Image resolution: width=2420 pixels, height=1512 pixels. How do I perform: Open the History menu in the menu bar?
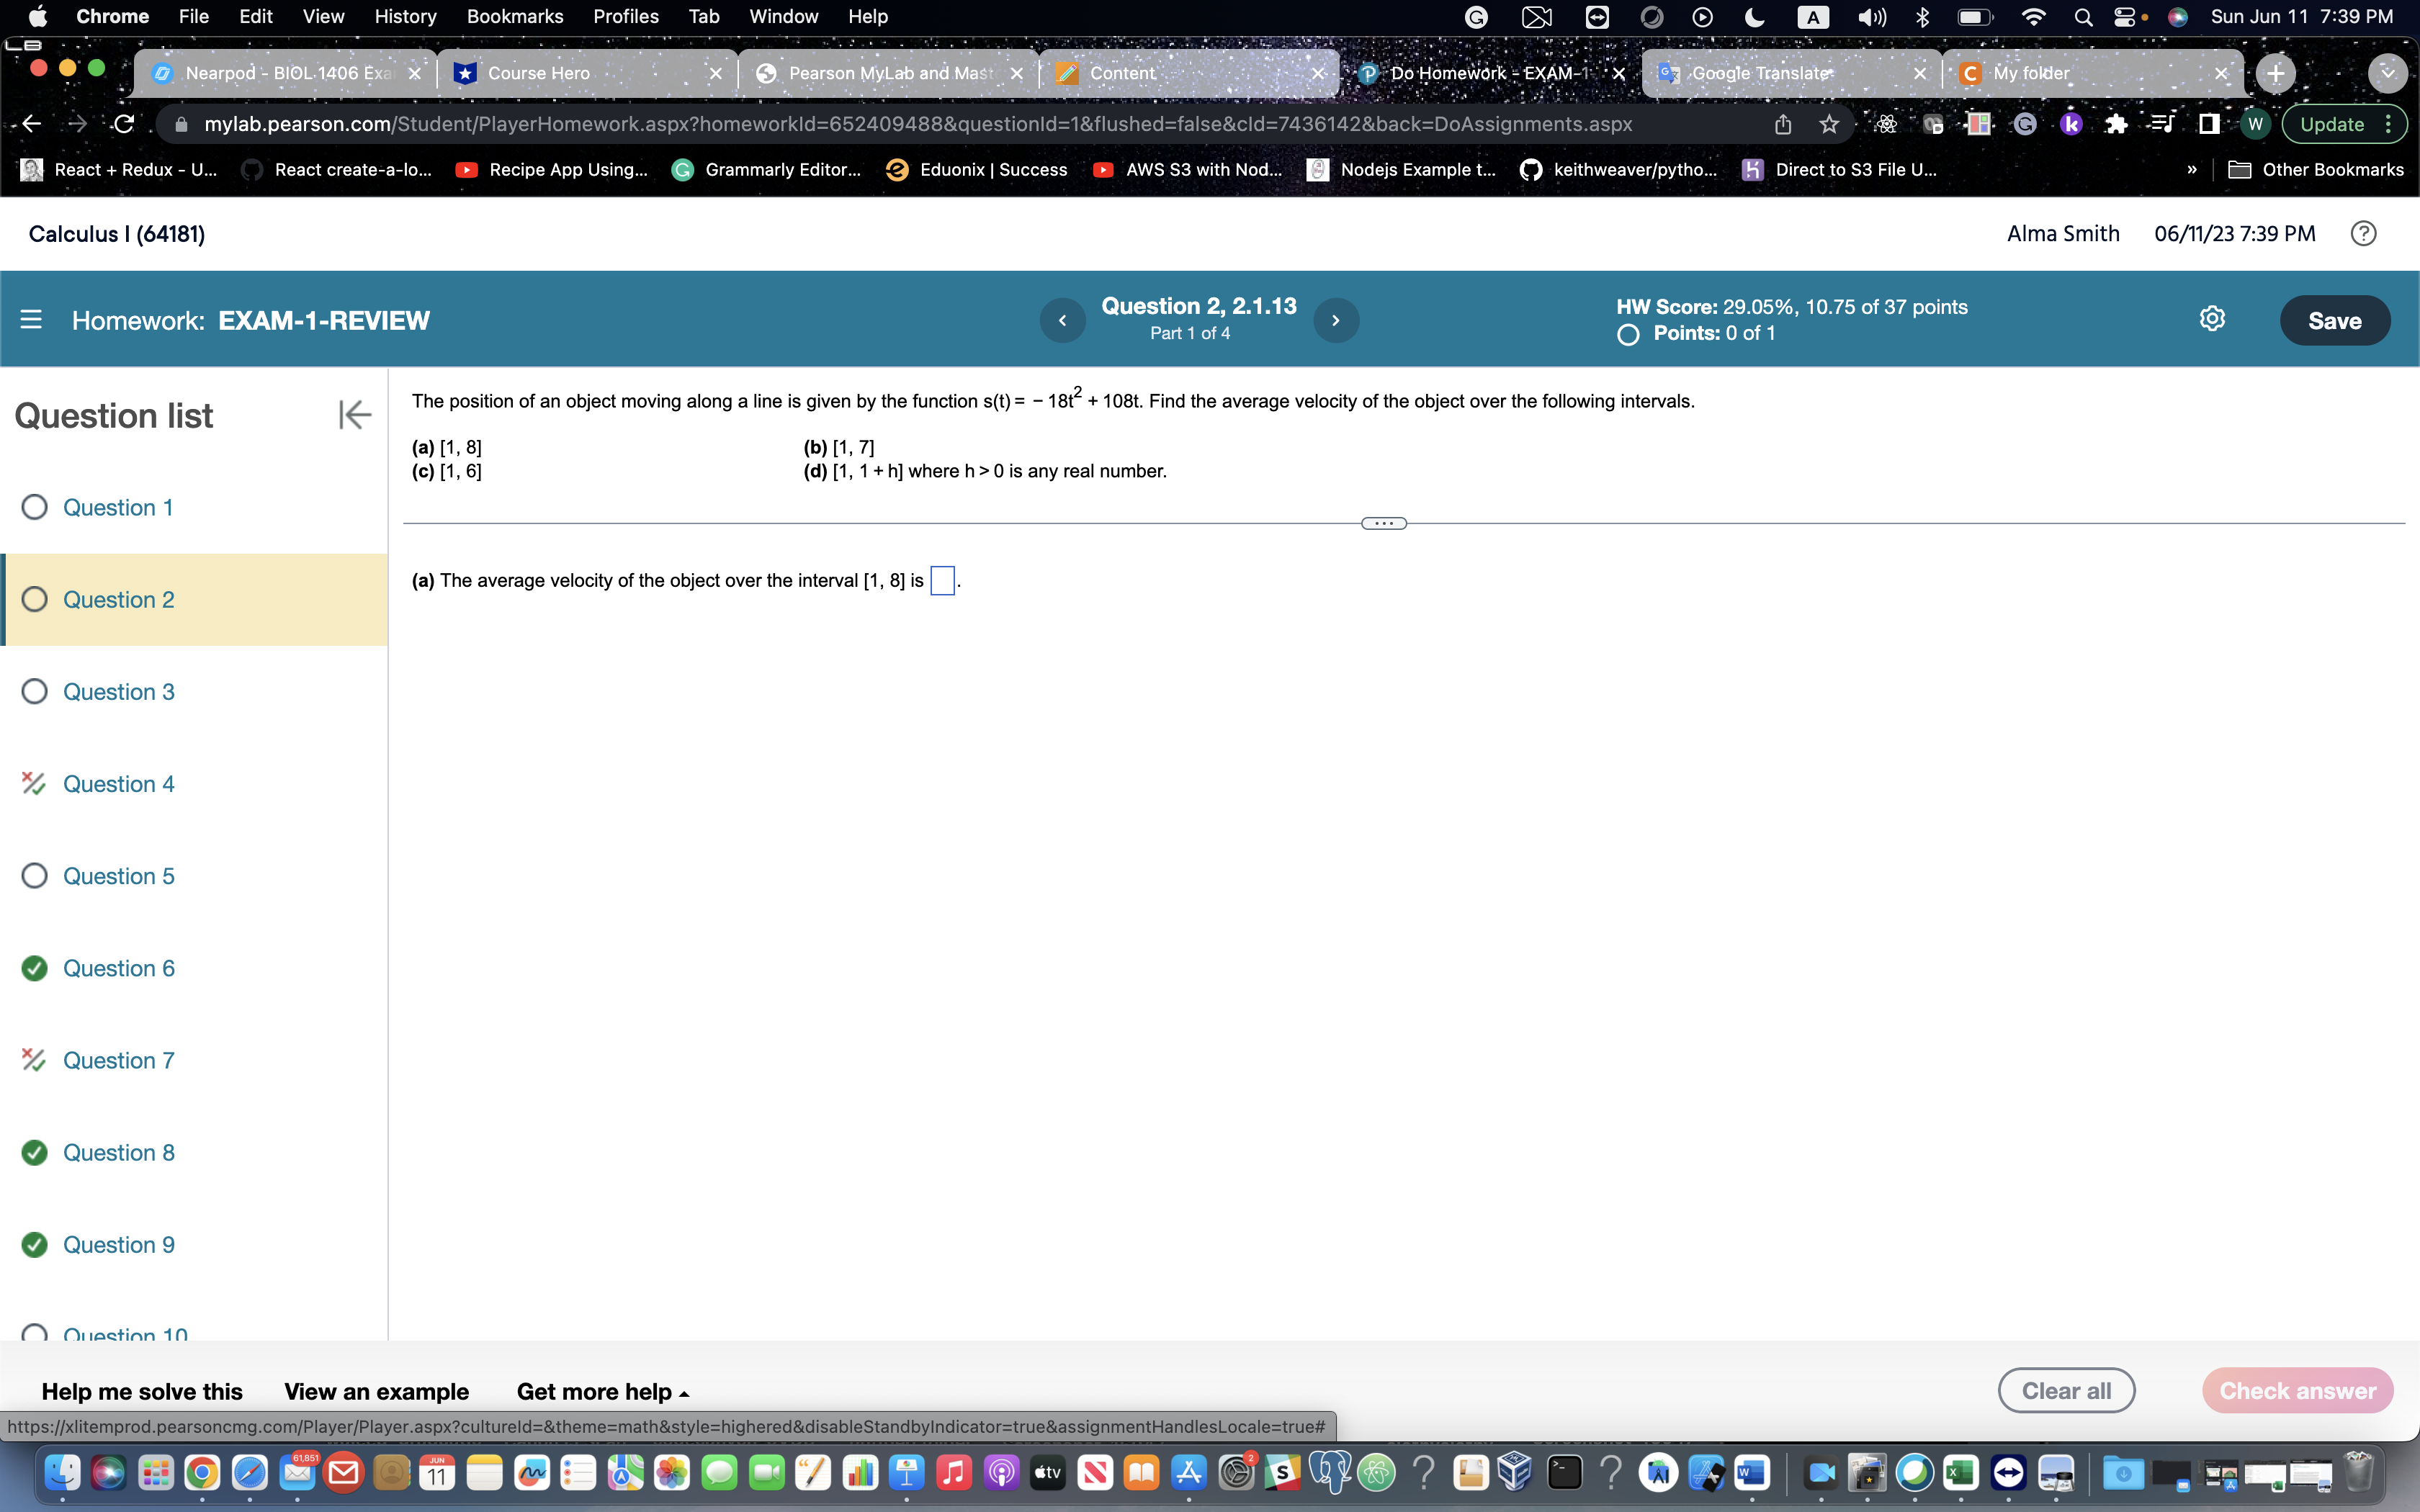pyautogui.click(x=405, y=16)
